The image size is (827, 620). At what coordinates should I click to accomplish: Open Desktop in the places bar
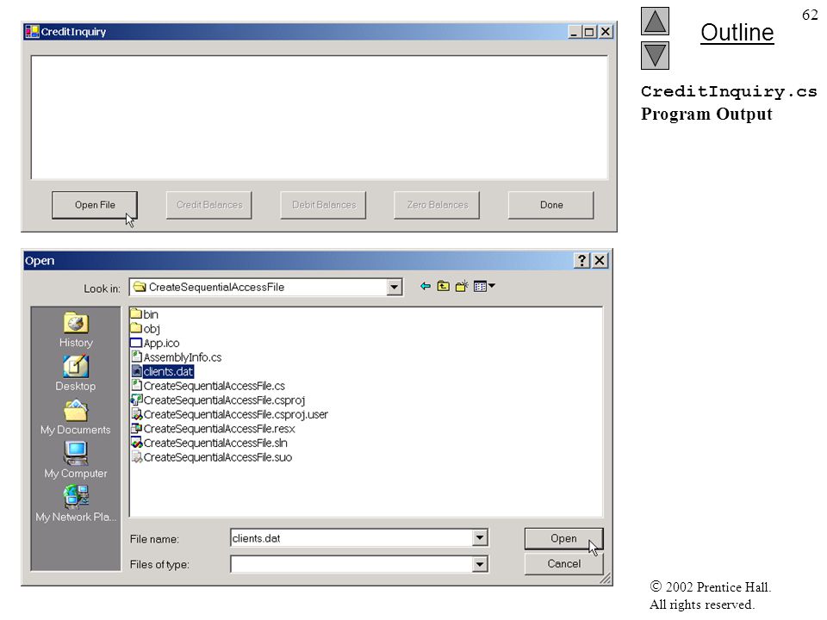[x=76, y=374]
